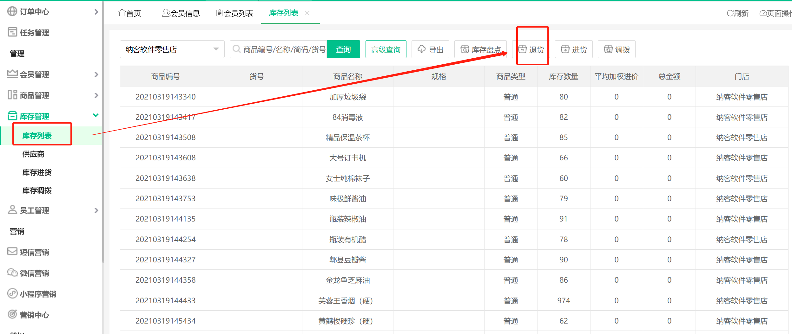Click the 刷新 refresh icon
This screenshot has width=792, height=334.
[730, 13]
